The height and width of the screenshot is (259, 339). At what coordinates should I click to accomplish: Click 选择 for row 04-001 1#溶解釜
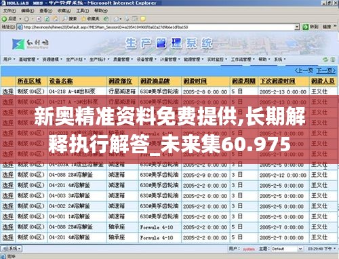coord(8,216)
